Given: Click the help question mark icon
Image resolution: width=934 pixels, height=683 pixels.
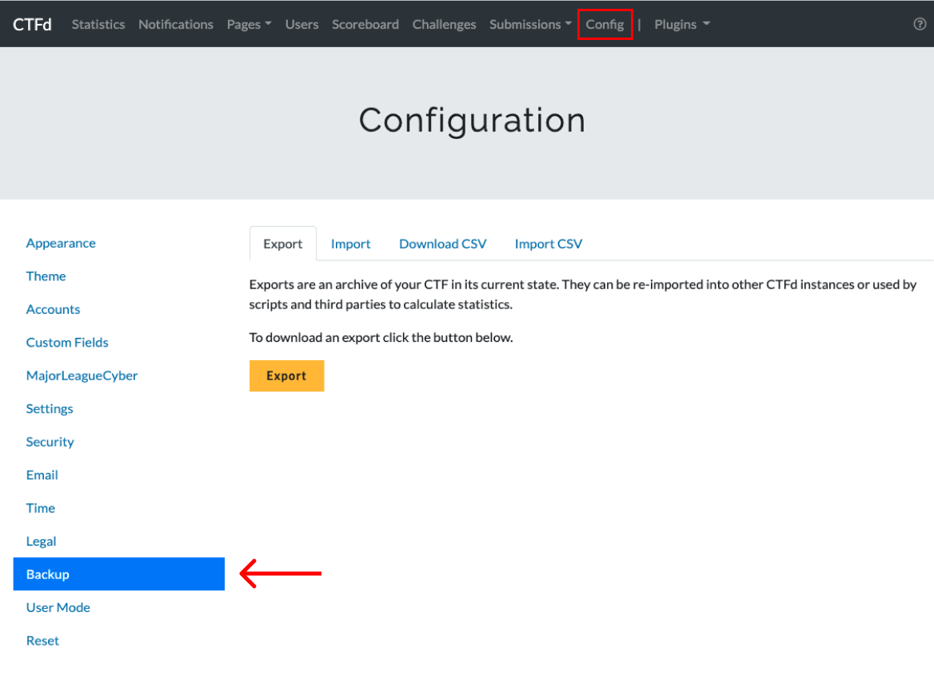Looking at the screenshot, I should click(x=920, y=24).
